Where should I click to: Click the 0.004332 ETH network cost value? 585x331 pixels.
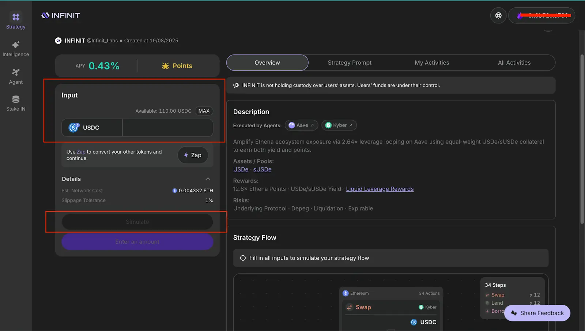pos(196,191)
